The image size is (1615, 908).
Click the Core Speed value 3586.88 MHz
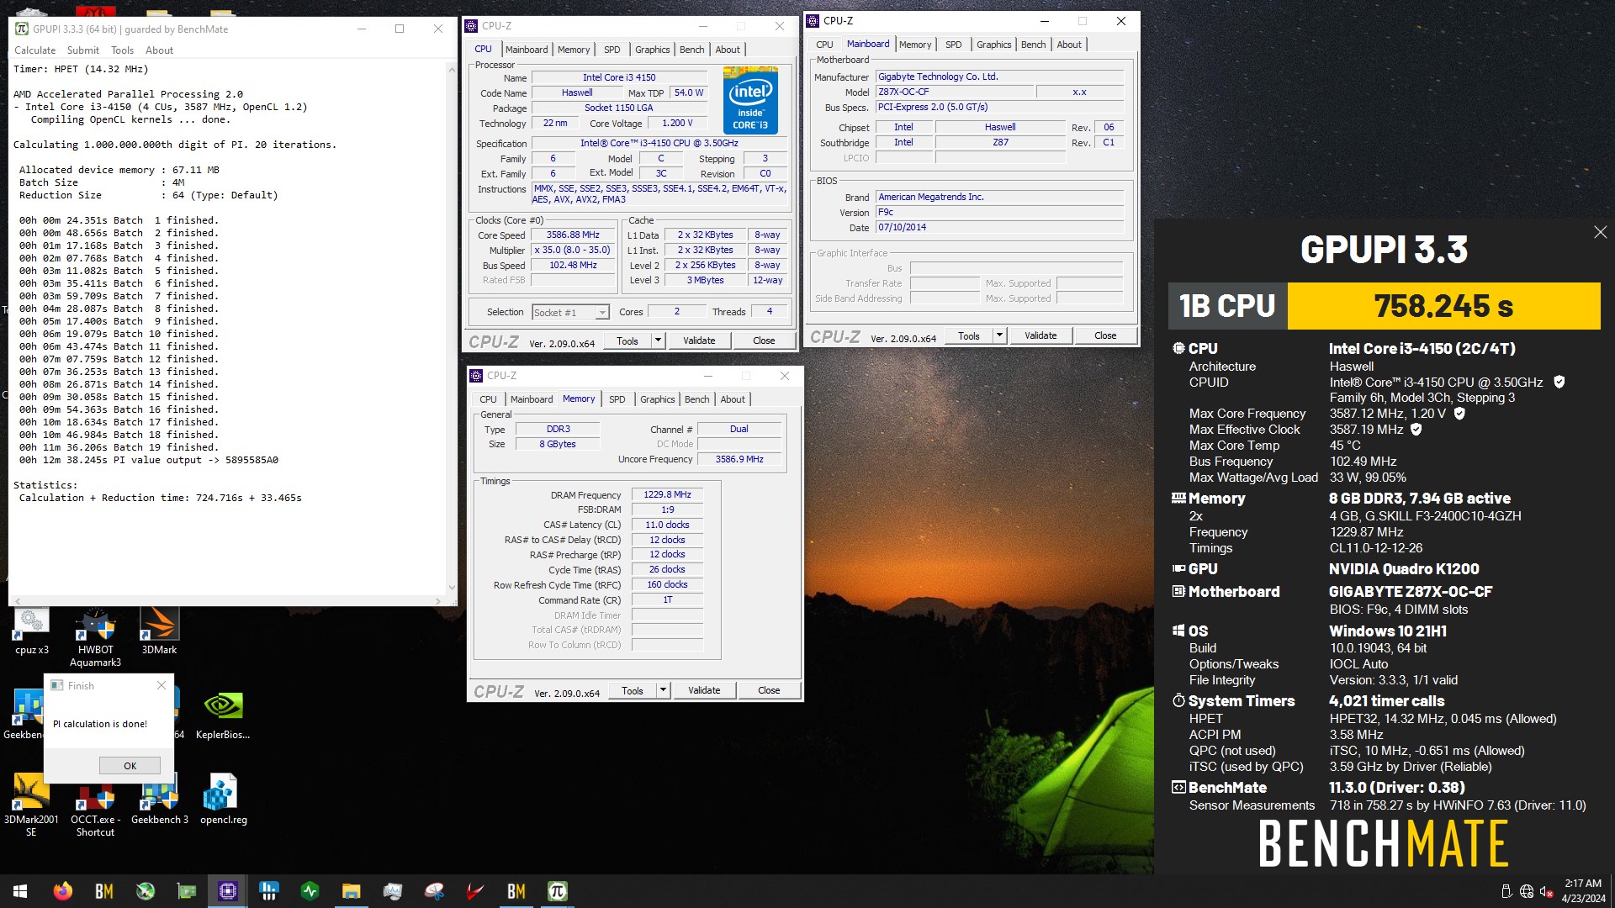tap(573, 235)
